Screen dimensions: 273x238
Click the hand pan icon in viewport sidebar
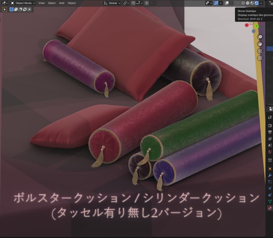pos(260,44)
